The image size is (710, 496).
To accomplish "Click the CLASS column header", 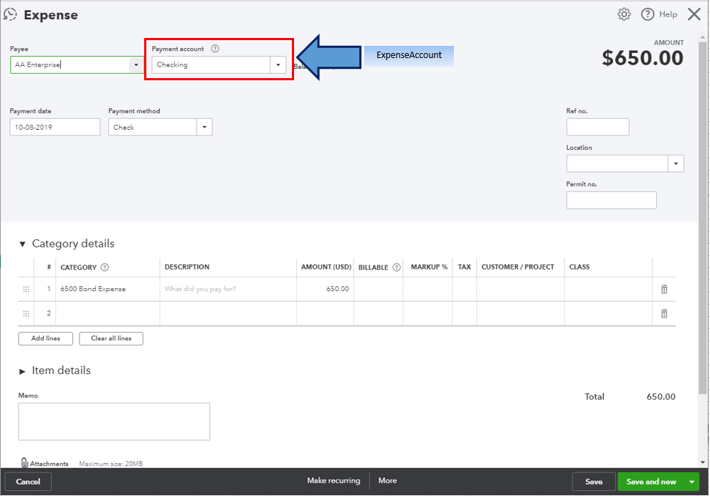I will coord(579,267).
